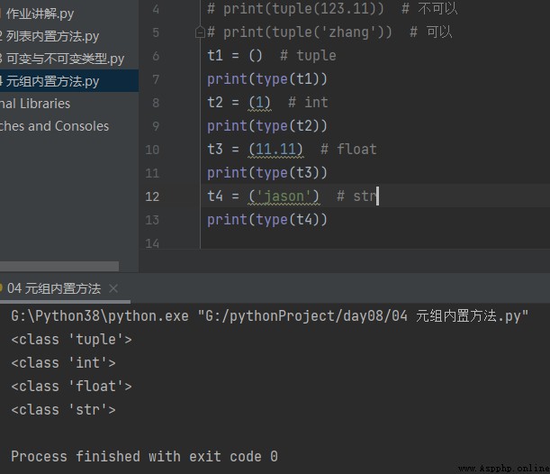The image size is (550, 474).
Task: Select Scratches and Consoles node
Action: coord(54,126)
